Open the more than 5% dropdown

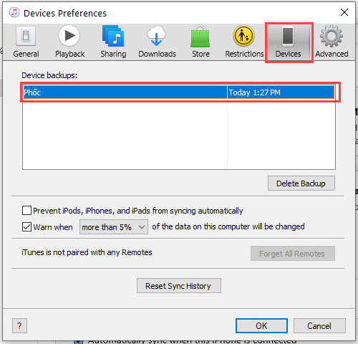click(x=114, y=226)
